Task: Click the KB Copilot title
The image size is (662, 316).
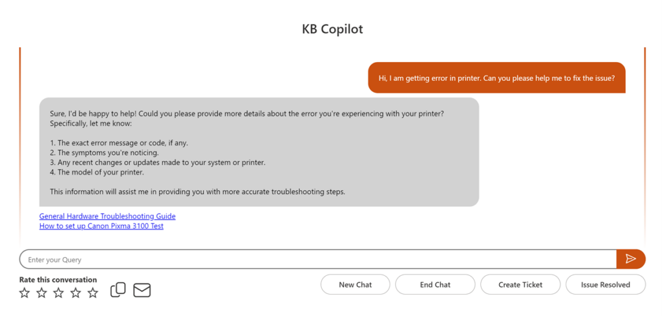Action: point(333,29)
